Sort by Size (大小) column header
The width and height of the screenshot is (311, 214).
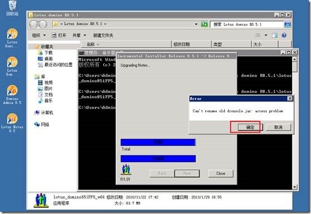click(265, 44)
